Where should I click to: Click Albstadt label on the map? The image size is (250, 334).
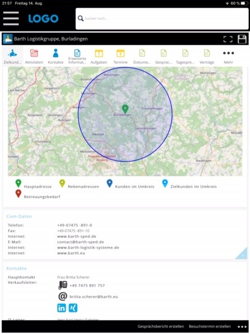click(x=98, y=134)
